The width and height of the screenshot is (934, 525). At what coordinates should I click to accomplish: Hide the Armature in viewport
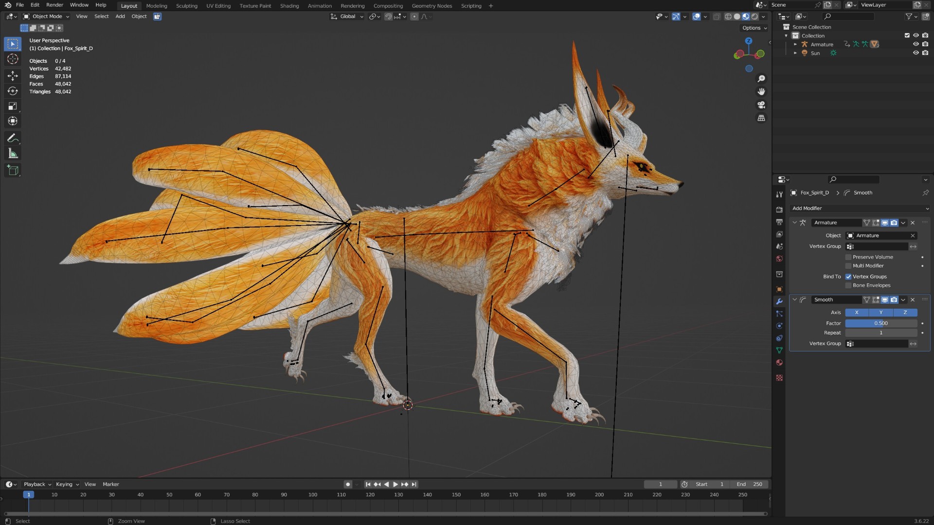click(x=916, y=44)
